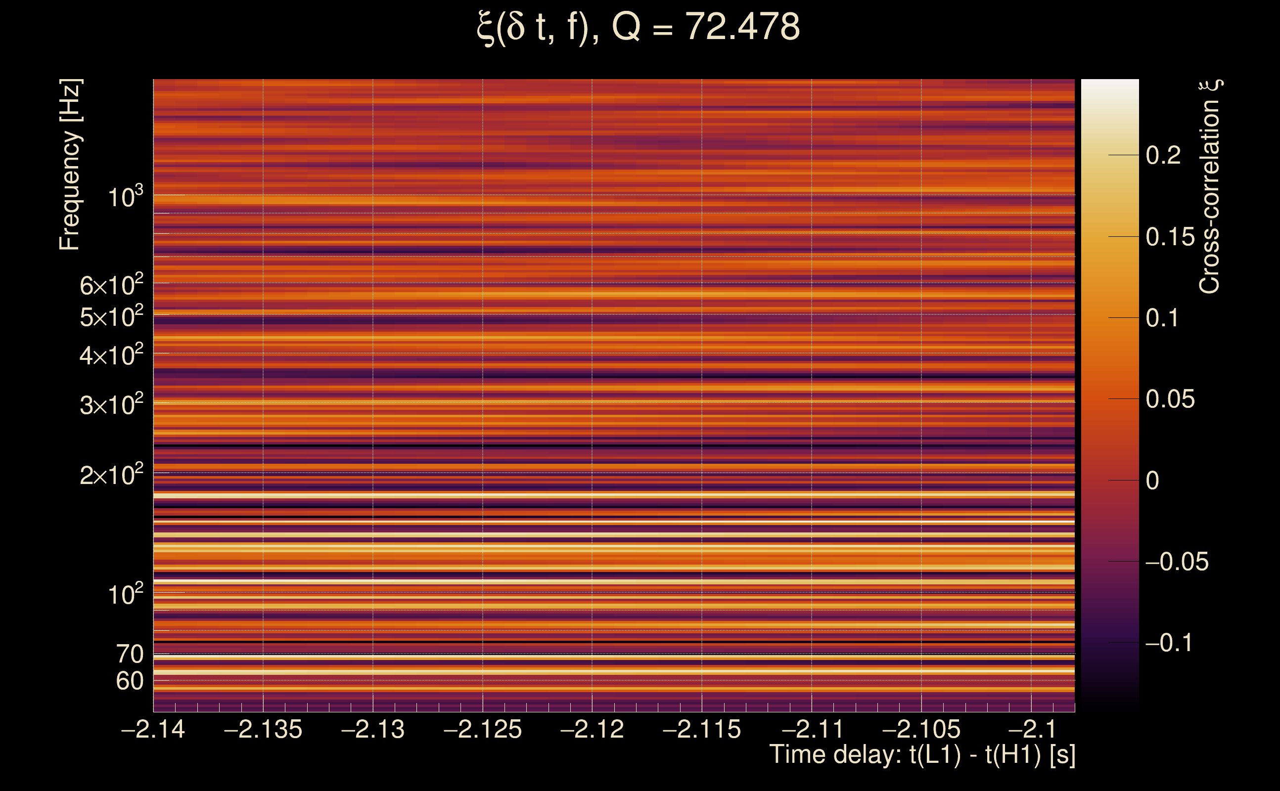Click the colorbar tick label −0.1
The image size is (1280, 791).
[x=1169, y=643]
